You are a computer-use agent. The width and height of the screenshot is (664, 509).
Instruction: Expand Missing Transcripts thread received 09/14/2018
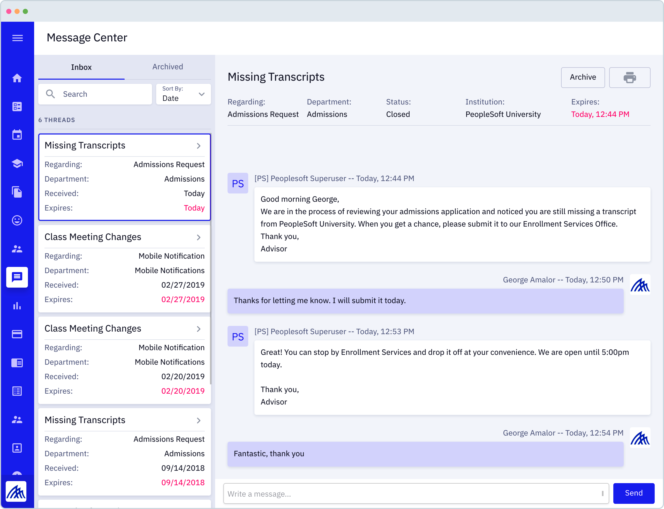(199, 421)
